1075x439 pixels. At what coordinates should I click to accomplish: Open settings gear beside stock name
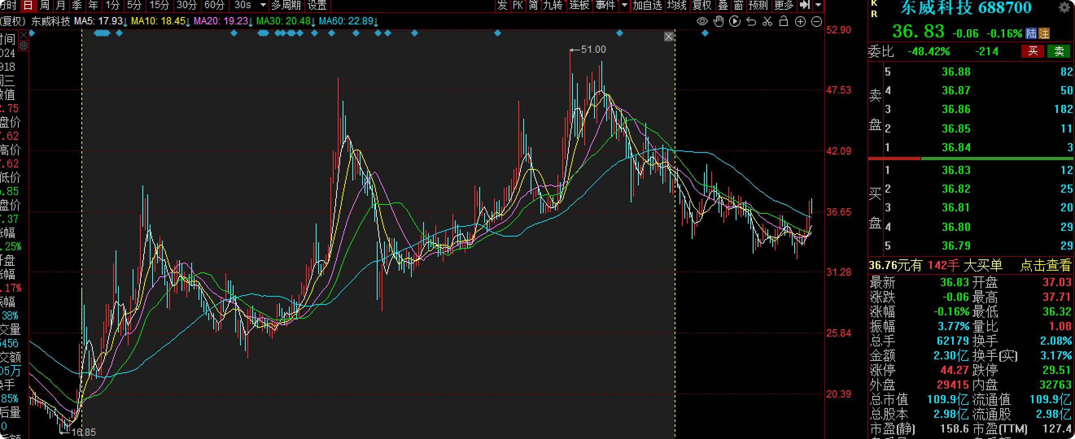coord(1064,8)
